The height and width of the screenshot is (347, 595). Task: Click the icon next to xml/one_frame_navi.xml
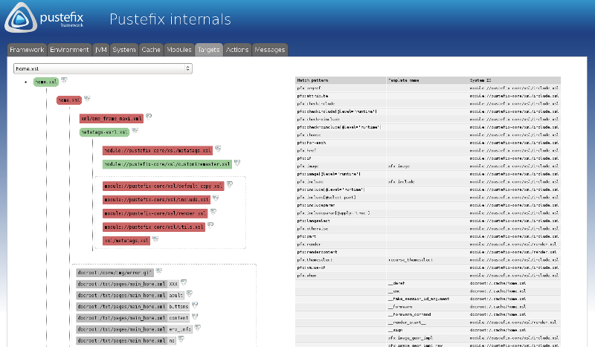tap(149, 117)
